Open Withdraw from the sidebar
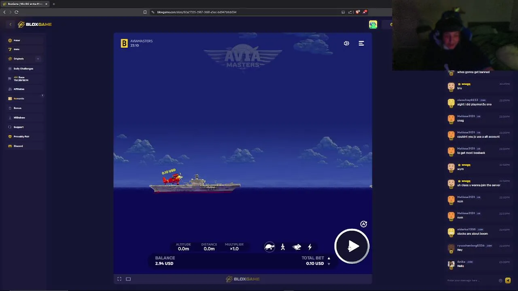518x291 pixels. (x=24, y=118)
